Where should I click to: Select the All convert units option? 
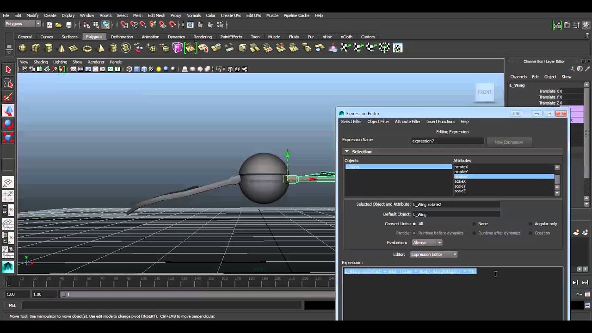tap(414, 224)
